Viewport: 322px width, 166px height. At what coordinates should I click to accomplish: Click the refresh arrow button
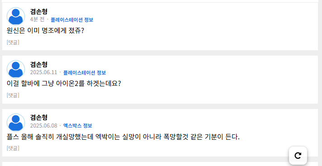pyautogui.click(x=298, y=156)
